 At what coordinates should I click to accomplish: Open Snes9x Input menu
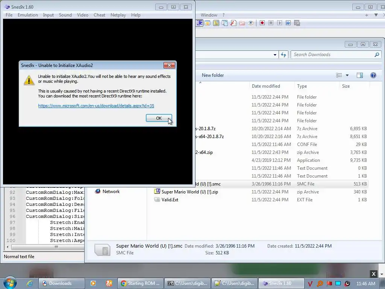tap(49, 15)
